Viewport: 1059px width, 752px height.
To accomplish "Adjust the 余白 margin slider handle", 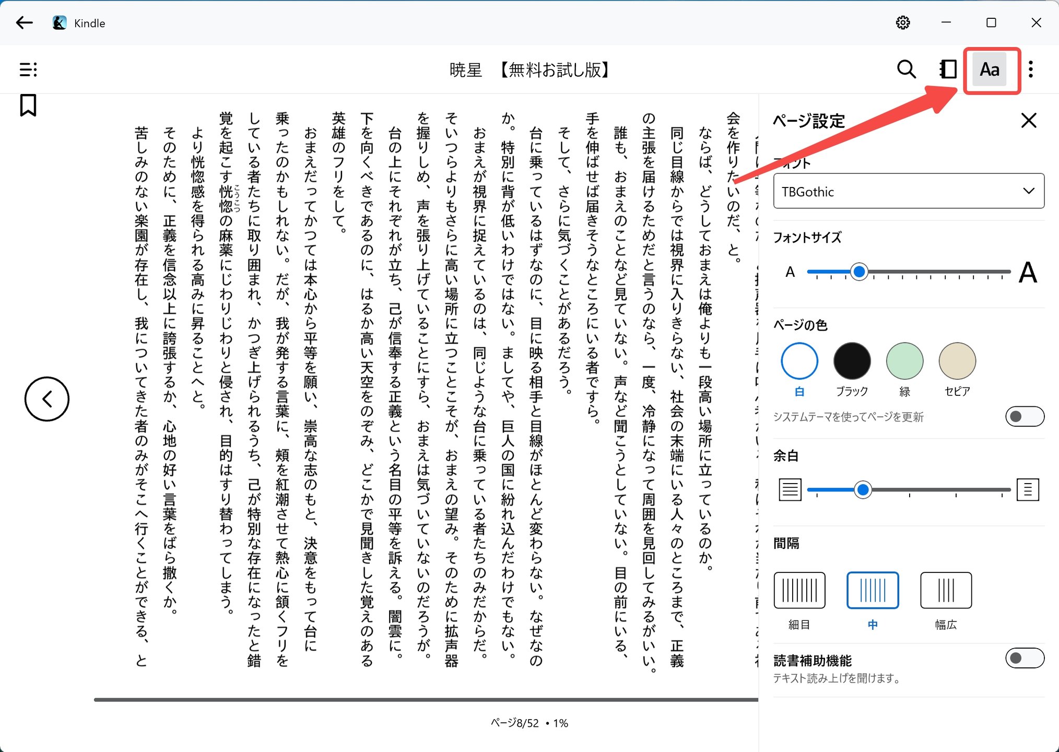I will coord(863,490).
